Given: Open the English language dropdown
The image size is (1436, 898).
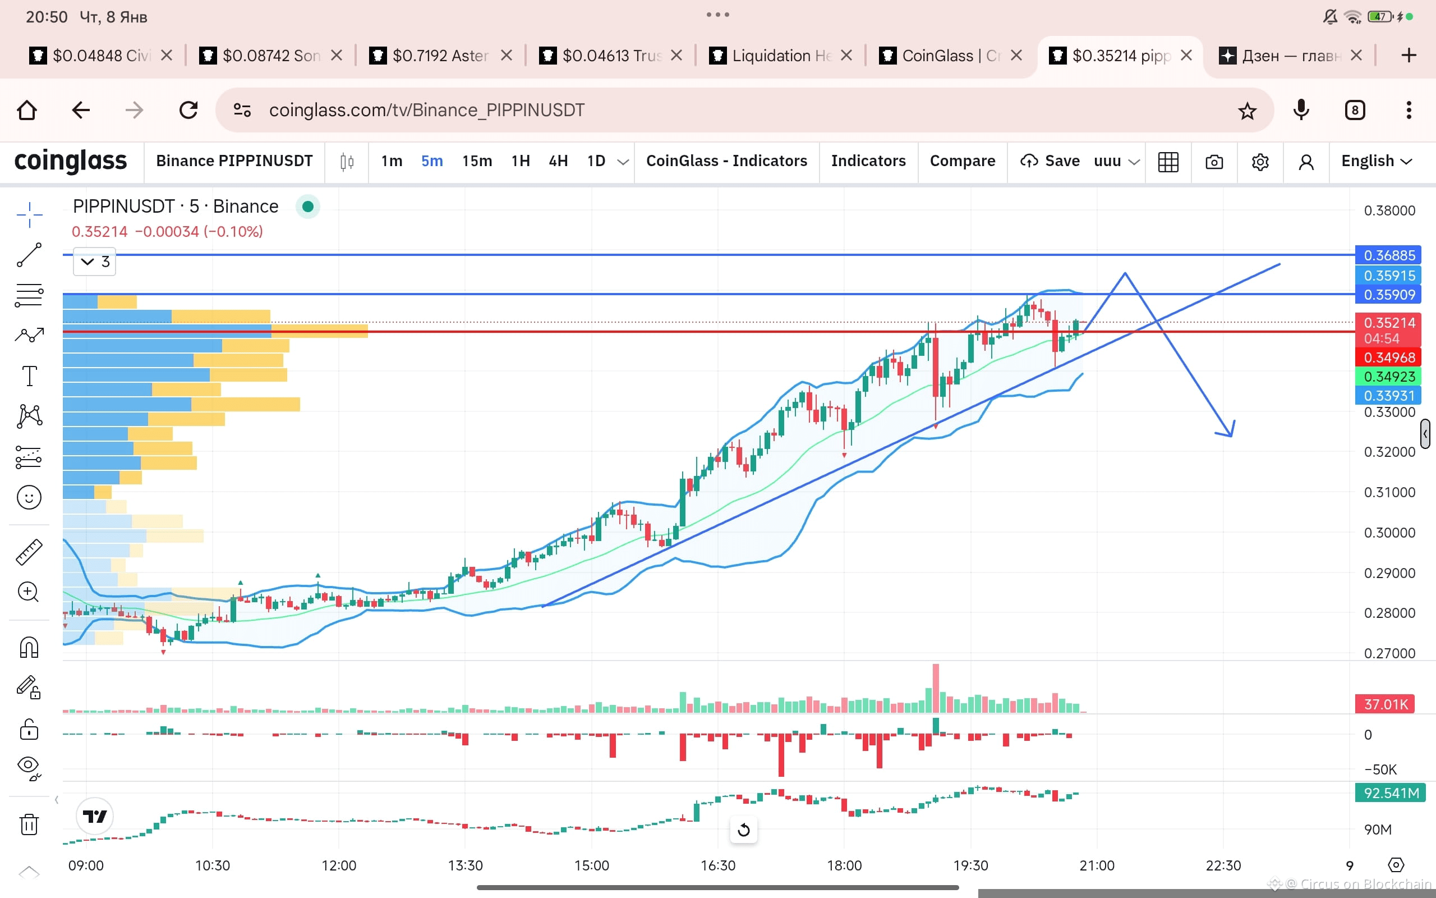Looking at the screenshot, I should [1377, 161].
